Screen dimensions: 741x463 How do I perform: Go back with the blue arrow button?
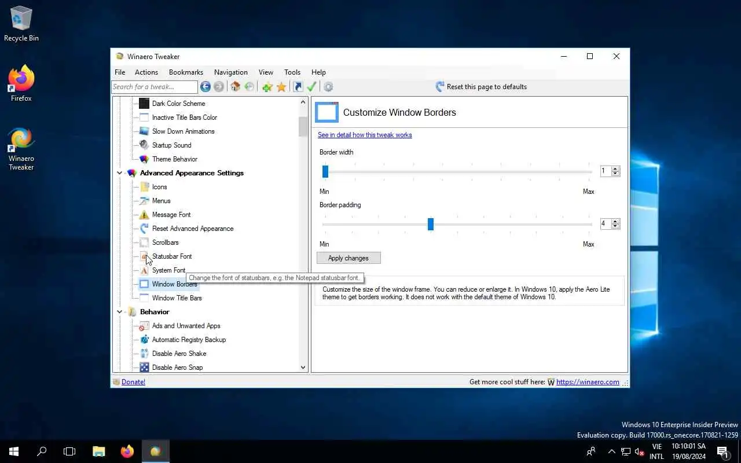point(206,87)
